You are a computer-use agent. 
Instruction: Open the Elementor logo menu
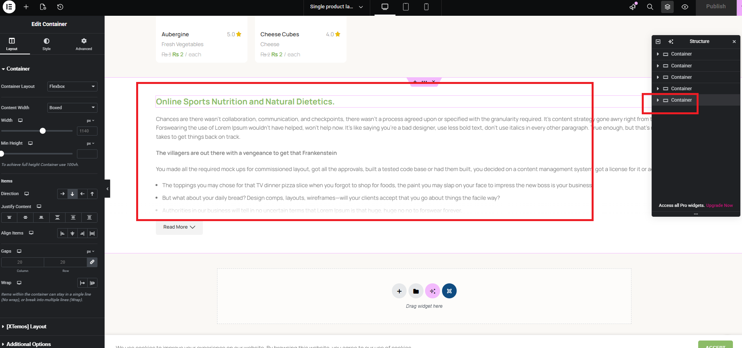pyautogui.click(x=9, y=7)
